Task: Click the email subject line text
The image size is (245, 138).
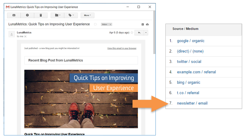Action: (49, 24)
